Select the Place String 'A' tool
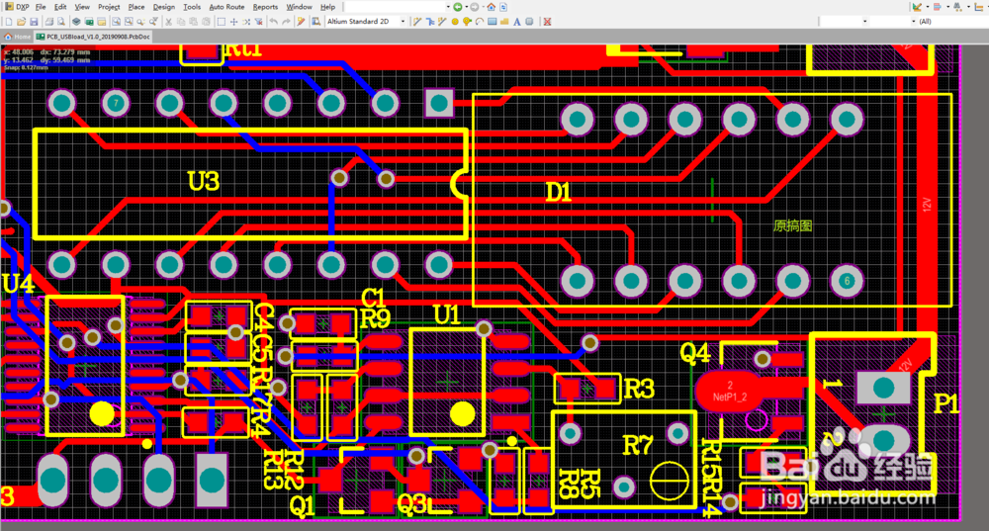 pos(516,22)
